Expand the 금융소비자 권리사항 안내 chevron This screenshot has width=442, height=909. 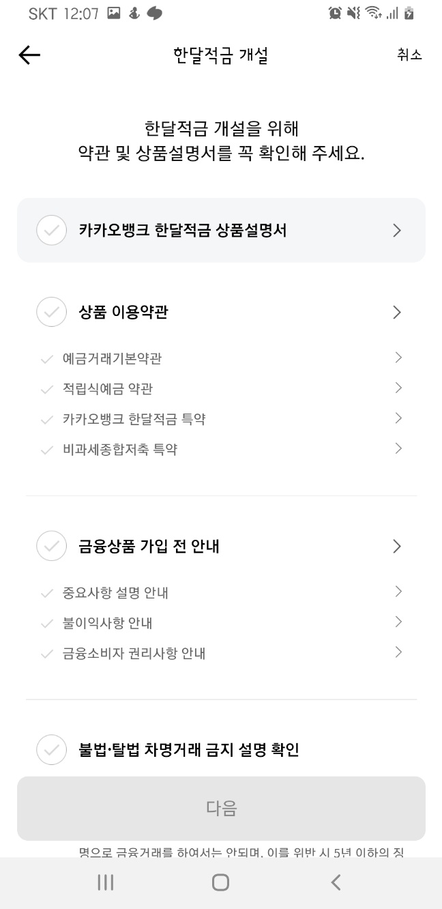[398, 652]
